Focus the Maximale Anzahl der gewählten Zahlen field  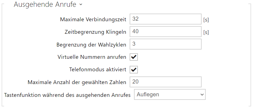(165, 82)
